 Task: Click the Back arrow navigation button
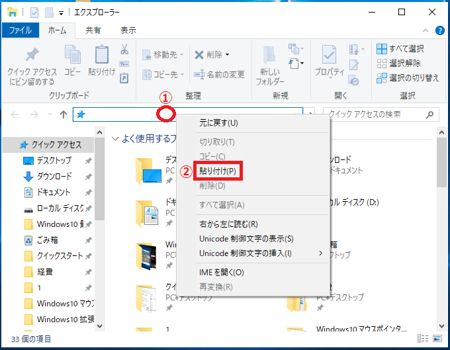[15, 114]
